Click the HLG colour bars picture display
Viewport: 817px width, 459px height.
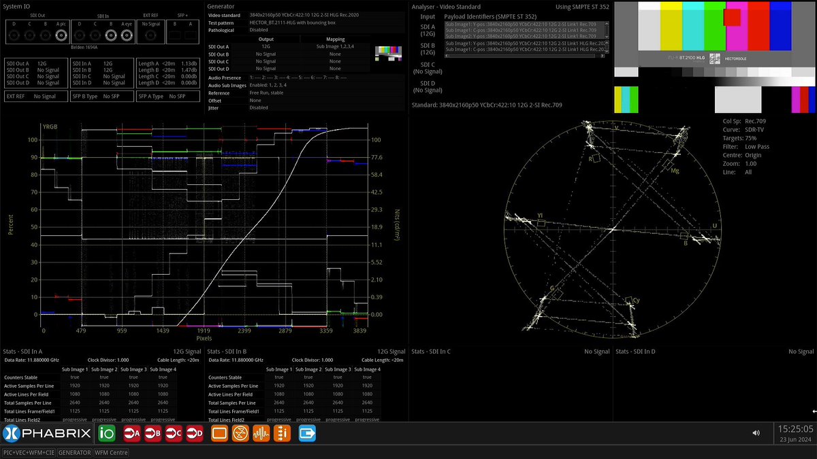tap(715, 57)
